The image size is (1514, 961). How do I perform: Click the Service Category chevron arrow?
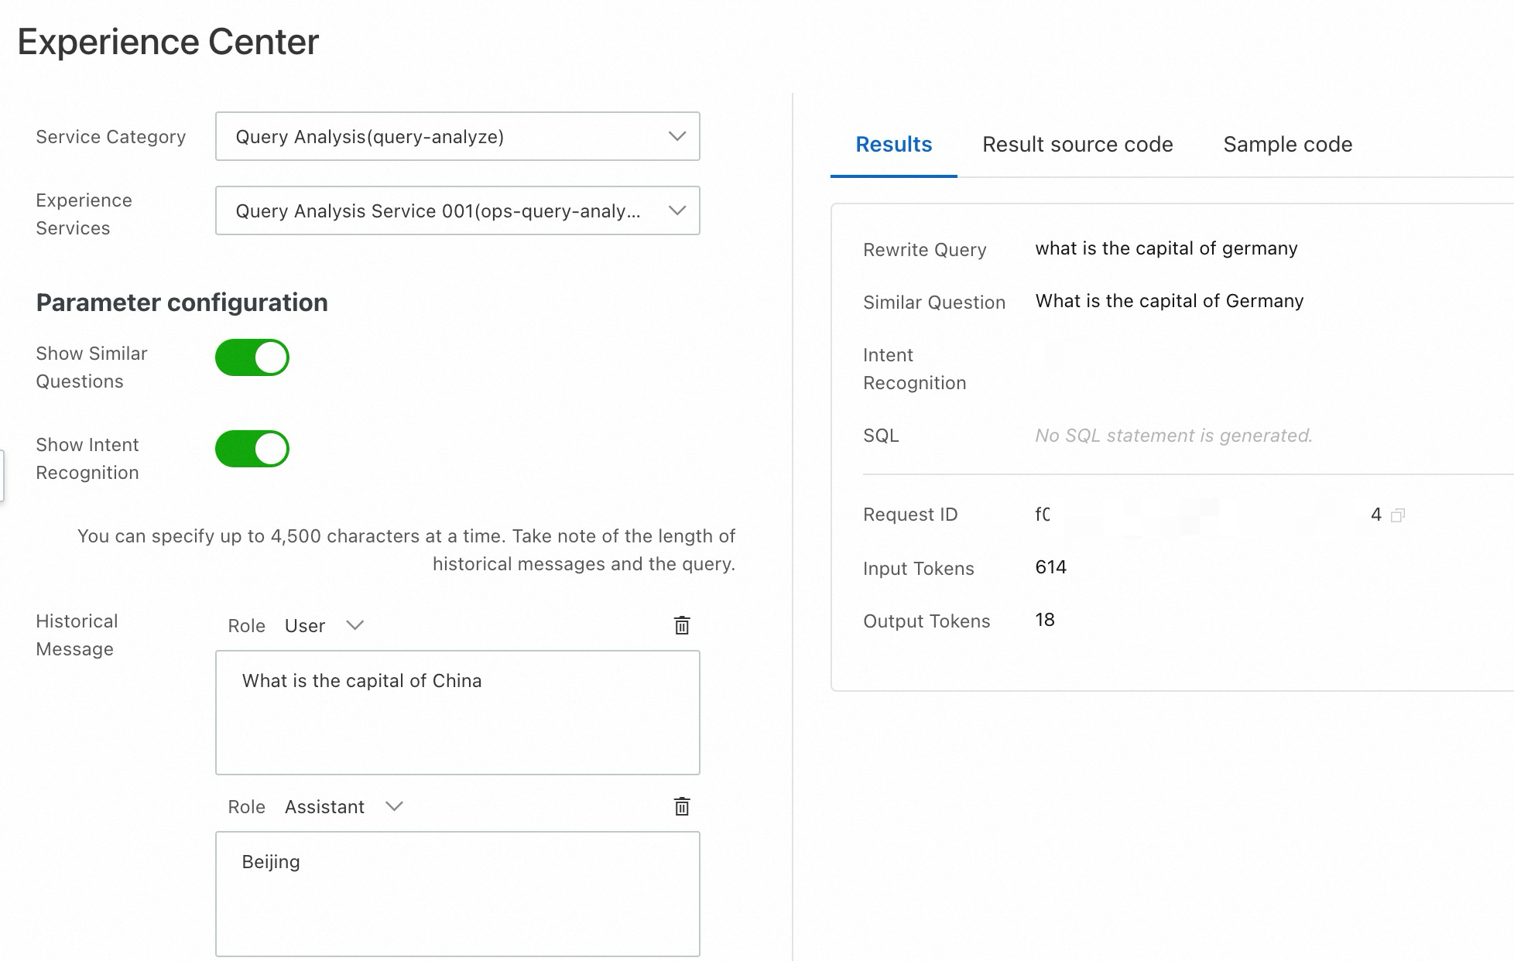677,136
